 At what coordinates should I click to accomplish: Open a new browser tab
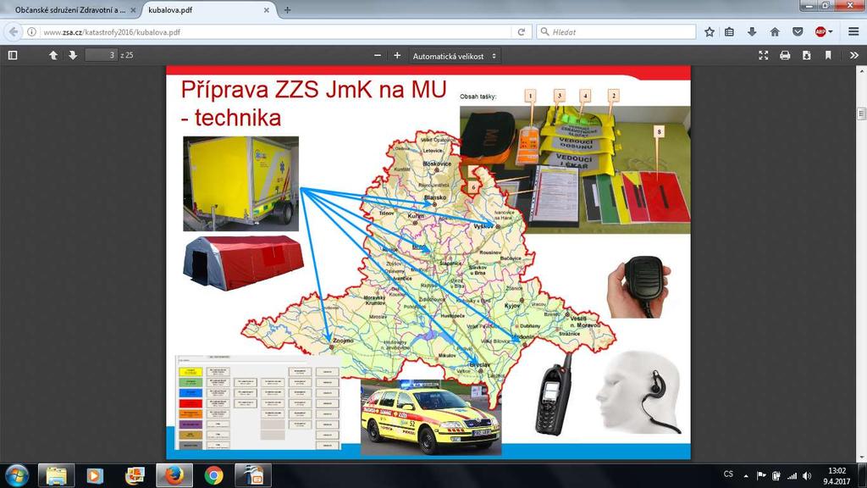(x=287, y=10)
